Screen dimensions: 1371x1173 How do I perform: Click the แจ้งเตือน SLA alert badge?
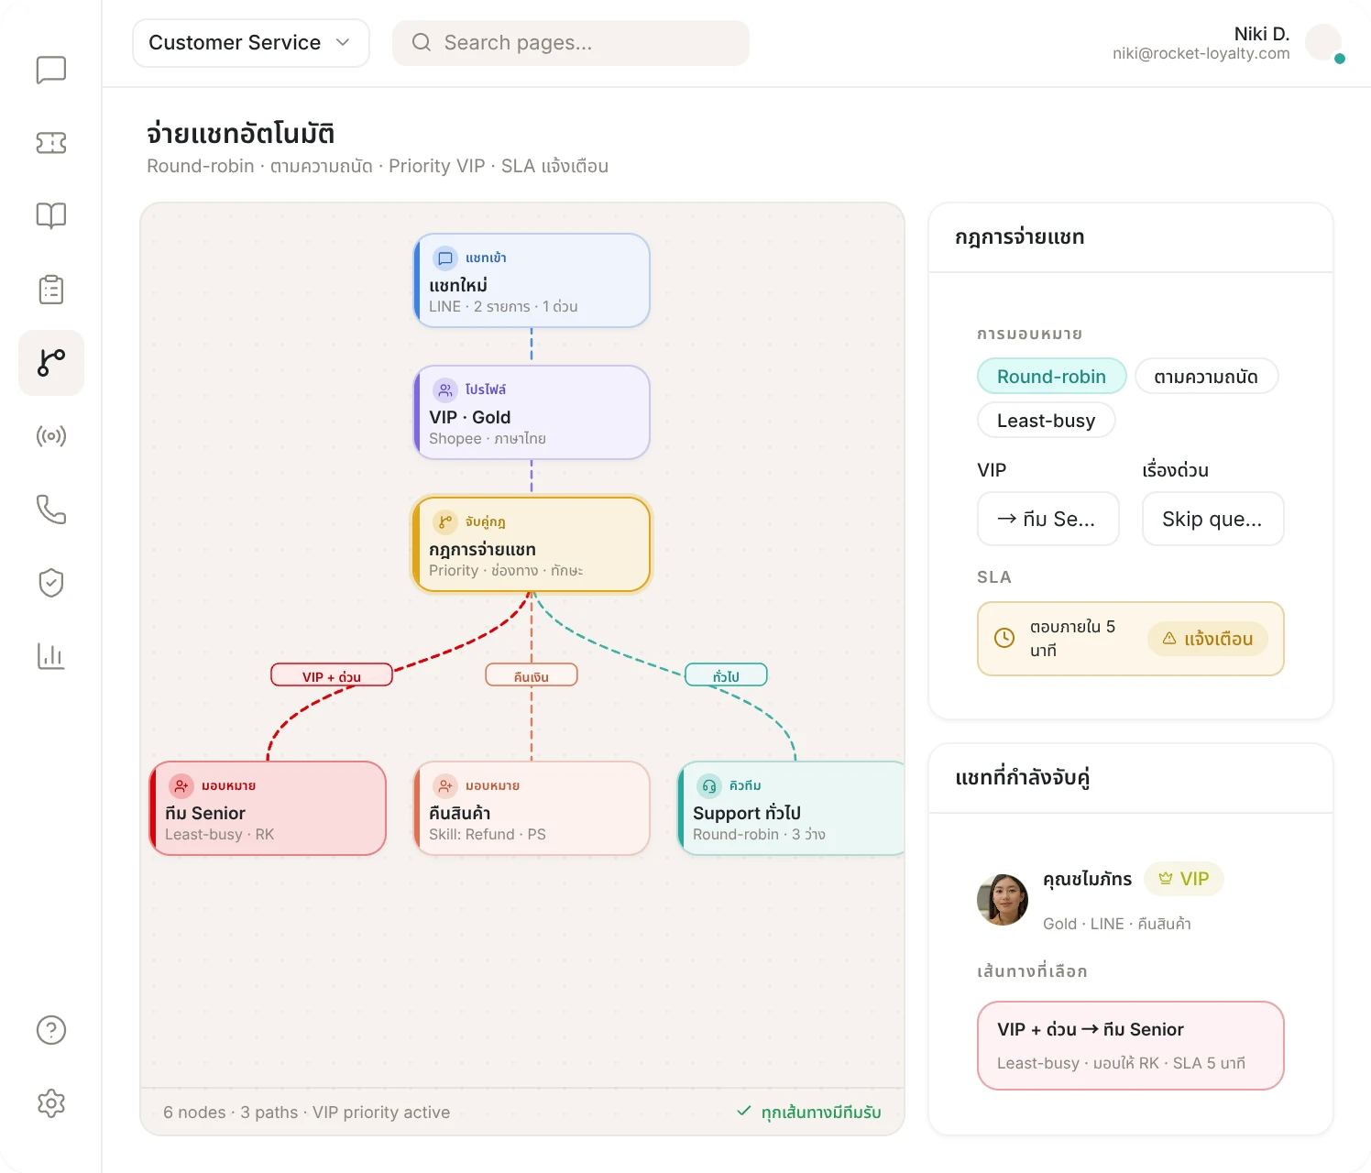coord(1207,639)
